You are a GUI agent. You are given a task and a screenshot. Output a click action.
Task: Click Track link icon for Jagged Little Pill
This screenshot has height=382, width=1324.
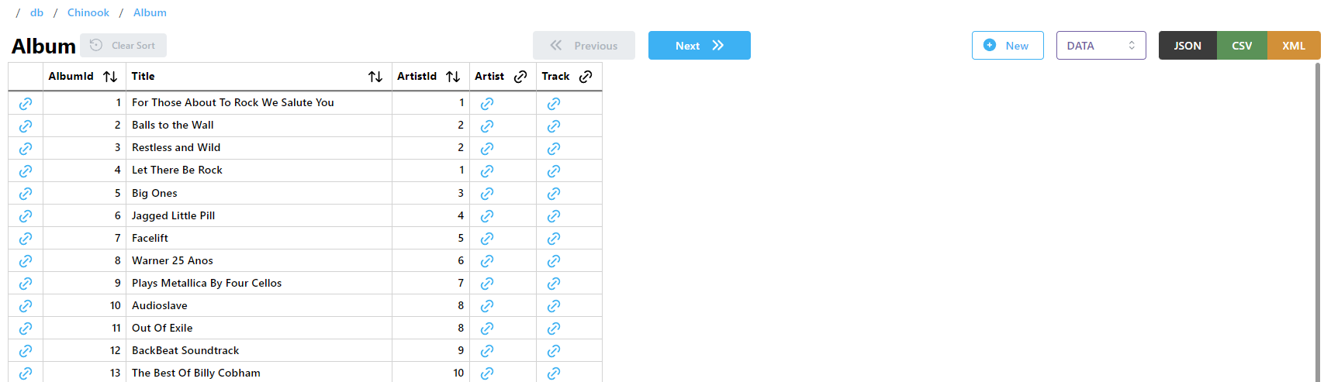[554, 215]
